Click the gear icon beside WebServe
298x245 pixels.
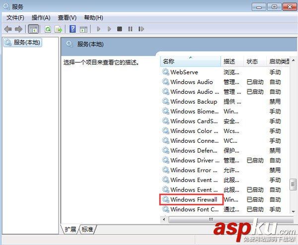(x=166, y=72)
